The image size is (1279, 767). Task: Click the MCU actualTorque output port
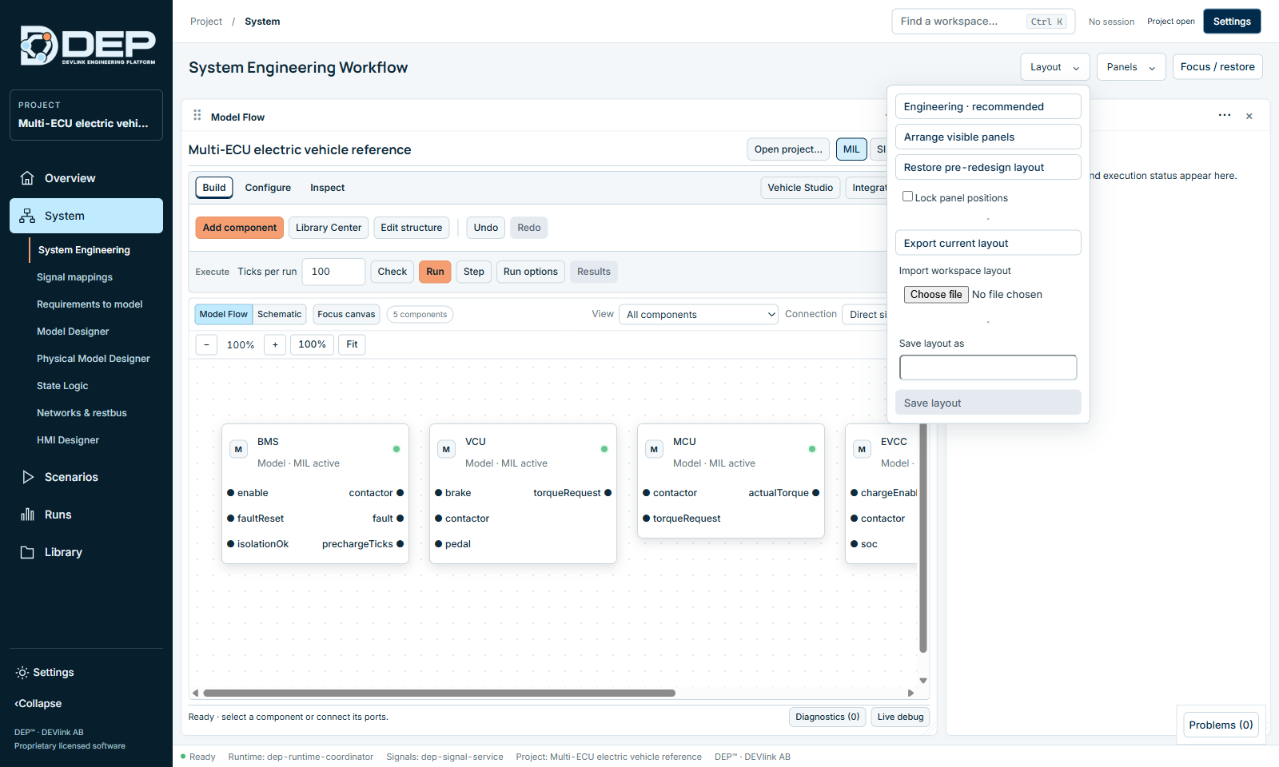816,493
